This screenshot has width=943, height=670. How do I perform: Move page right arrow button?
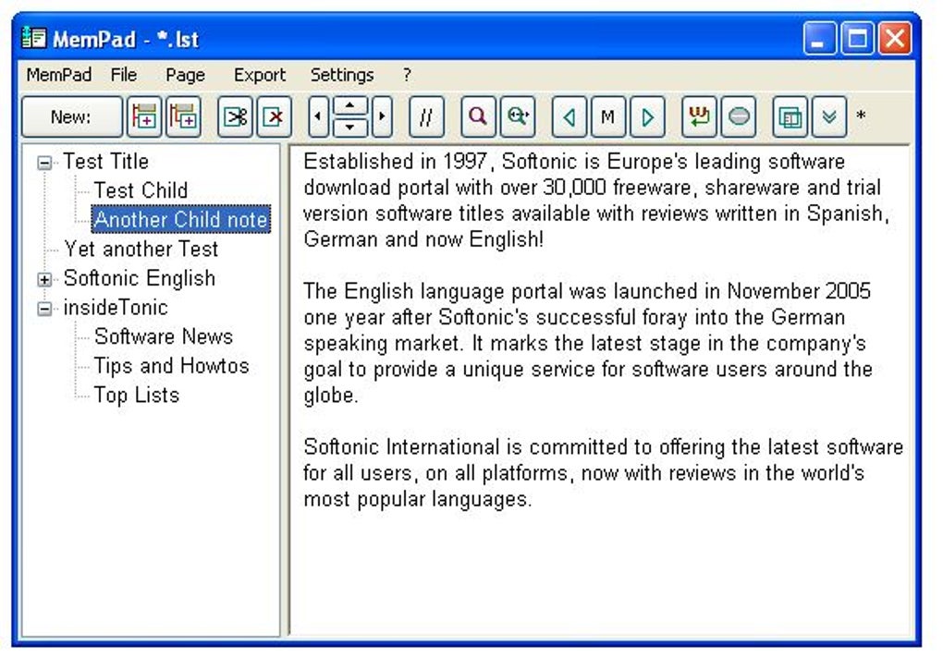click(x=382, y=116)
